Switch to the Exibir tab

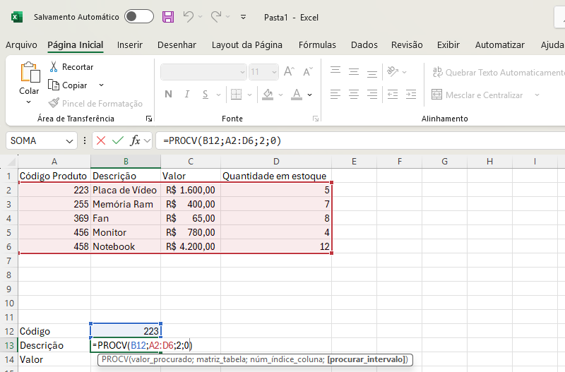pyautogui.click(x=448, y=45)
